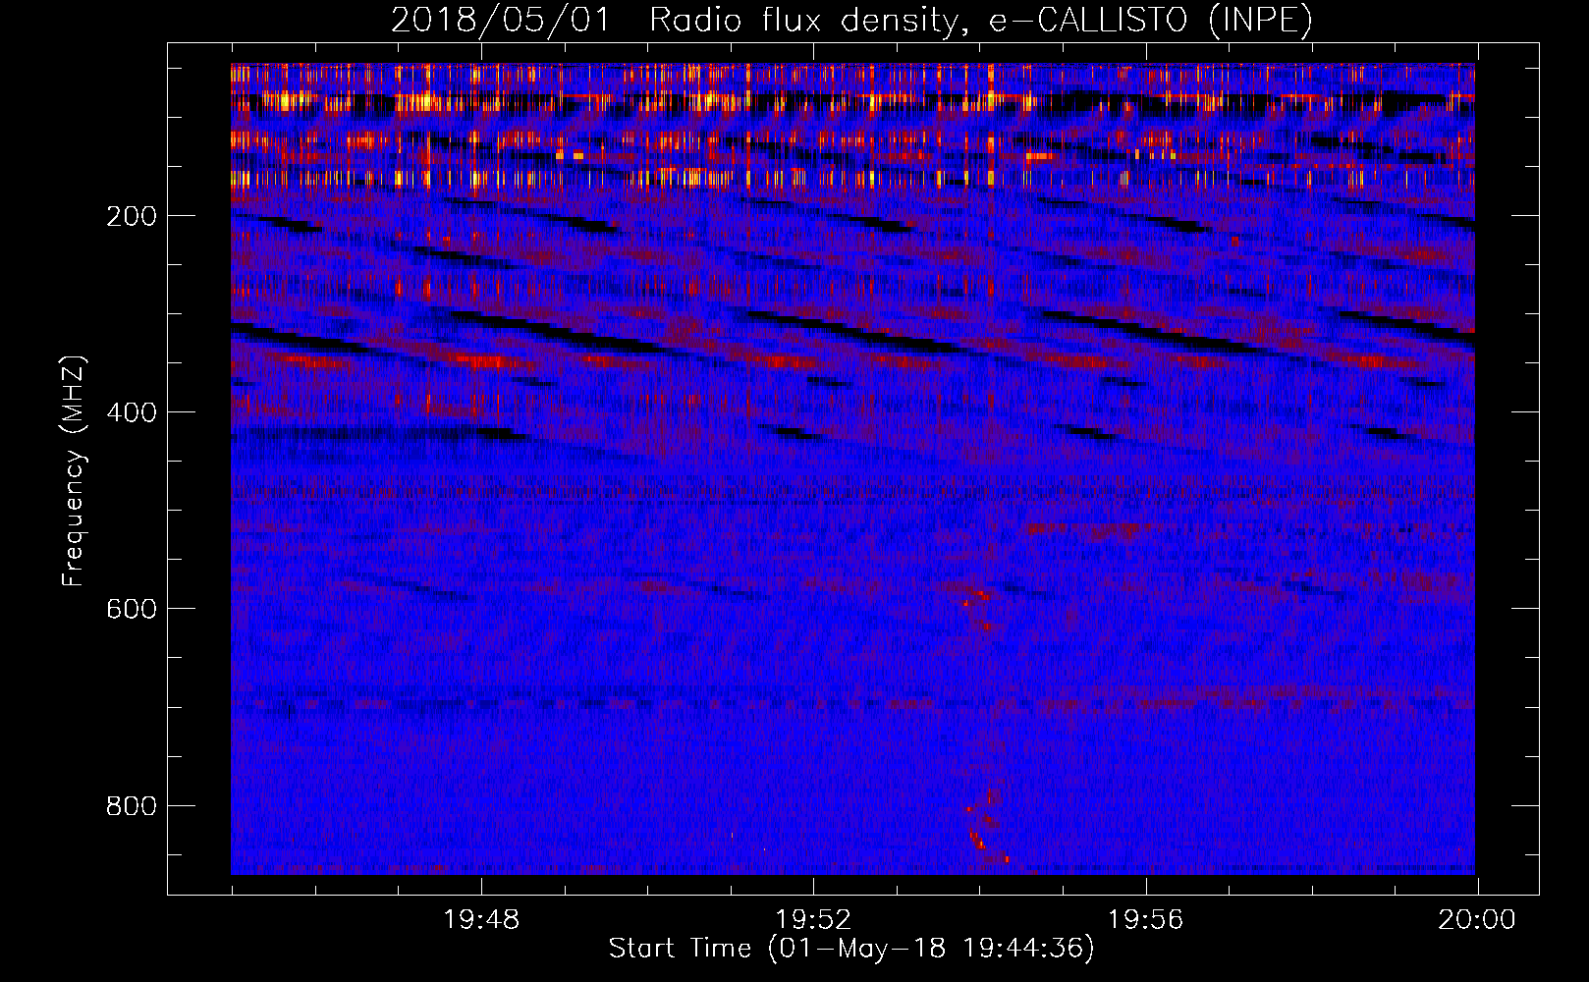Screen dimensions: 1589x982
Task: Click the 400 frequency tick label
Action: click(x=131, y=412)
